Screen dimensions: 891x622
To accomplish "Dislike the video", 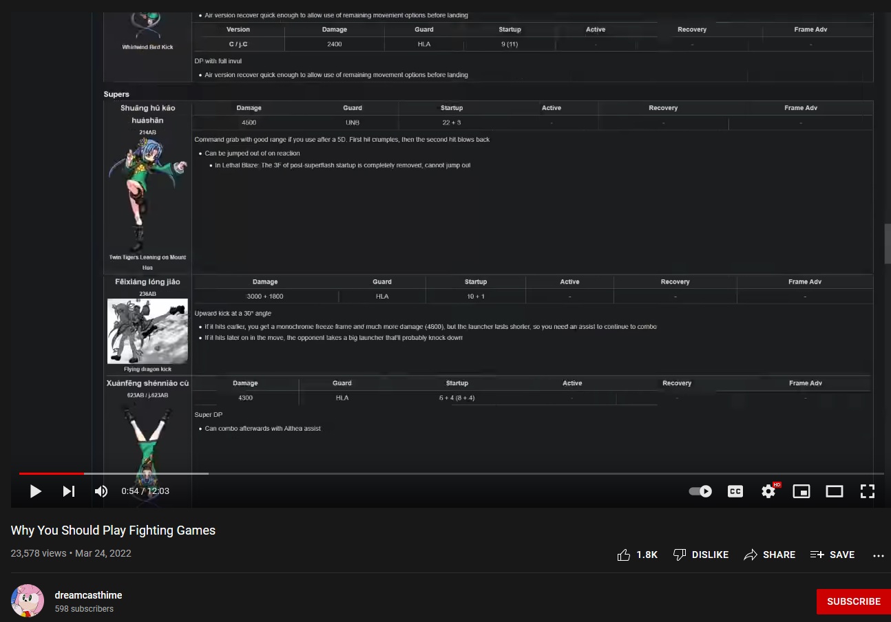I will point(700,555).
